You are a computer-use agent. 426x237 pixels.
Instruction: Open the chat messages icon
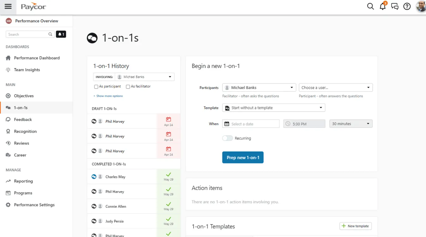click(x=395, y=6)
